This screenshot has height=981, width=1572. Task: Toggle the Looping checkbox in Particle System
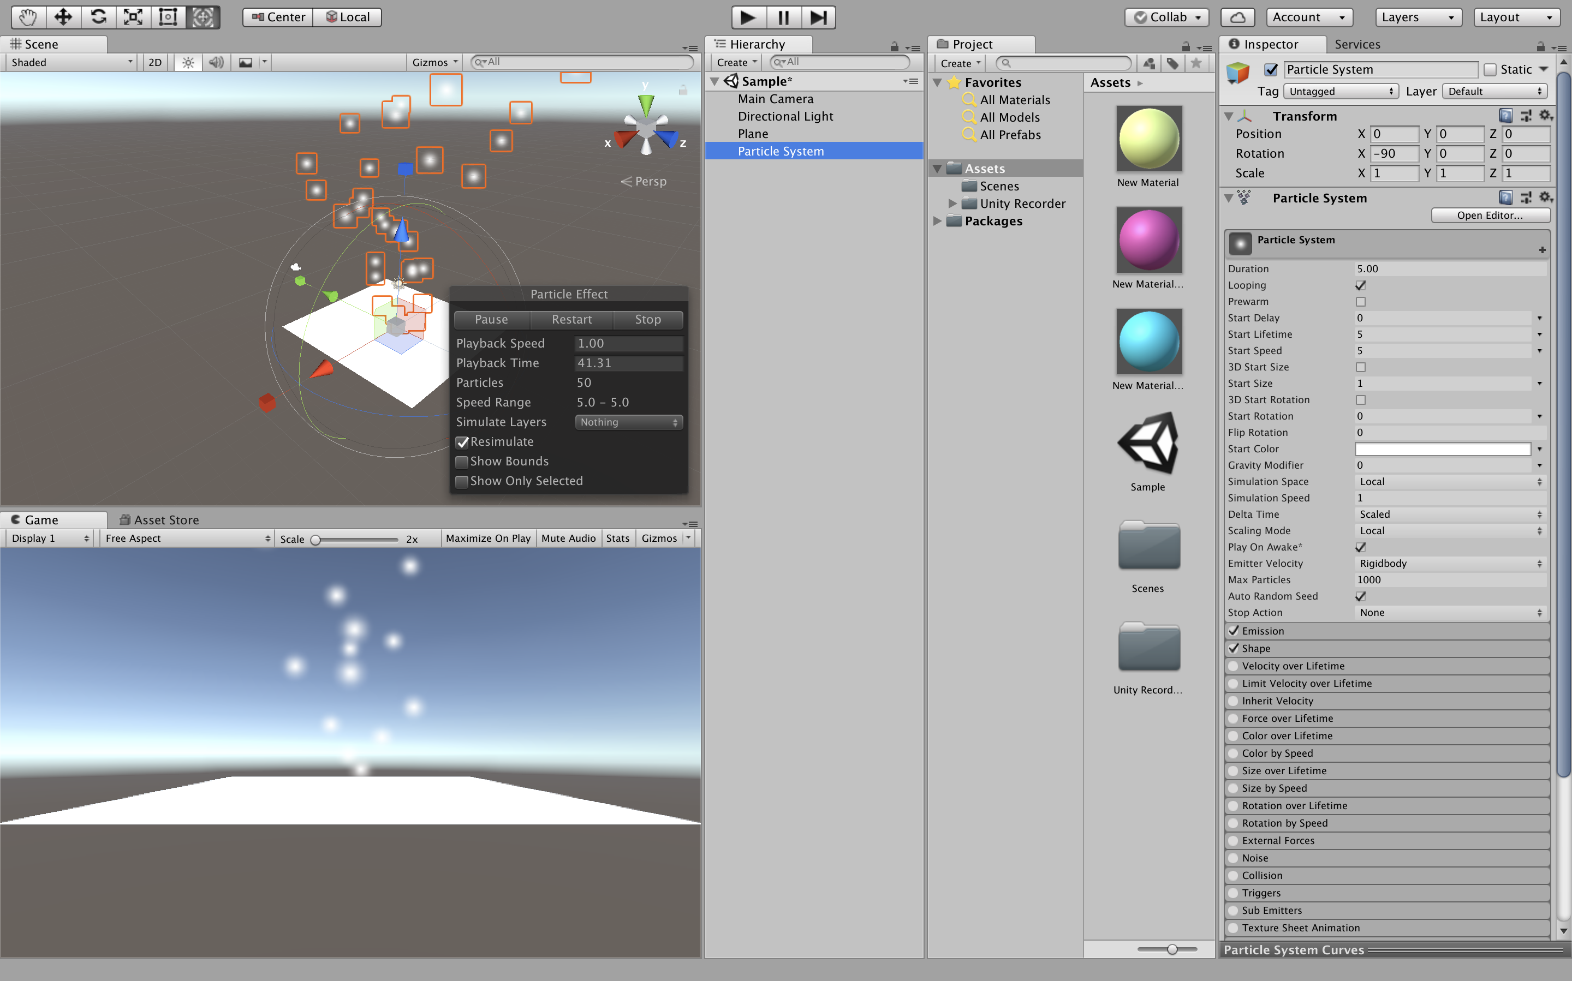coord(1360,285)
